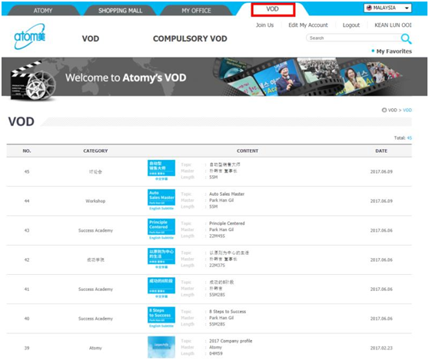Click the 04M59 length value
The height and width of the screenshot is (364, 429).
(216, 353)
